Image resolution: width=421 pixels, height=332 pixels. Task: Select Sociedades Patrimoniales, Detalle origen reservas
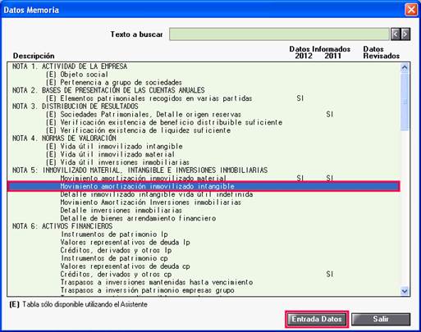pyautogui.click(x=204, y=114)
